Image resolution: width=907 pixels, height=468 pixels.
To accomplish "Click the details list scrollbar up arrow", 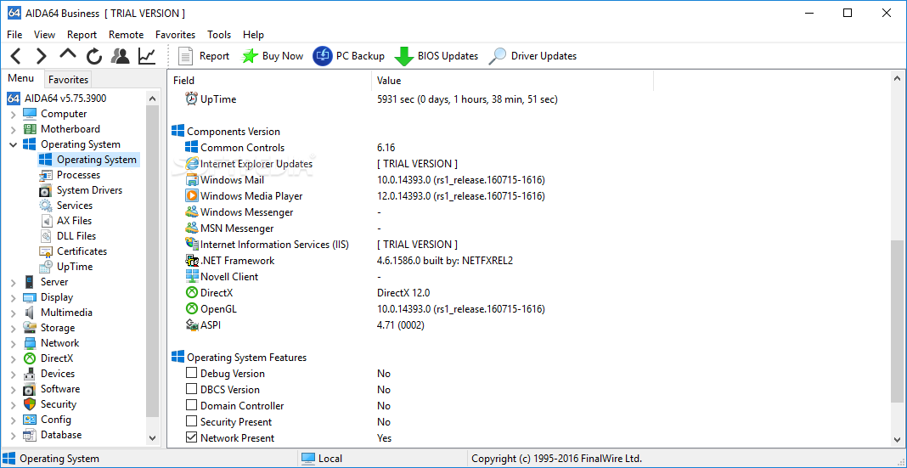I will [897, 78].
